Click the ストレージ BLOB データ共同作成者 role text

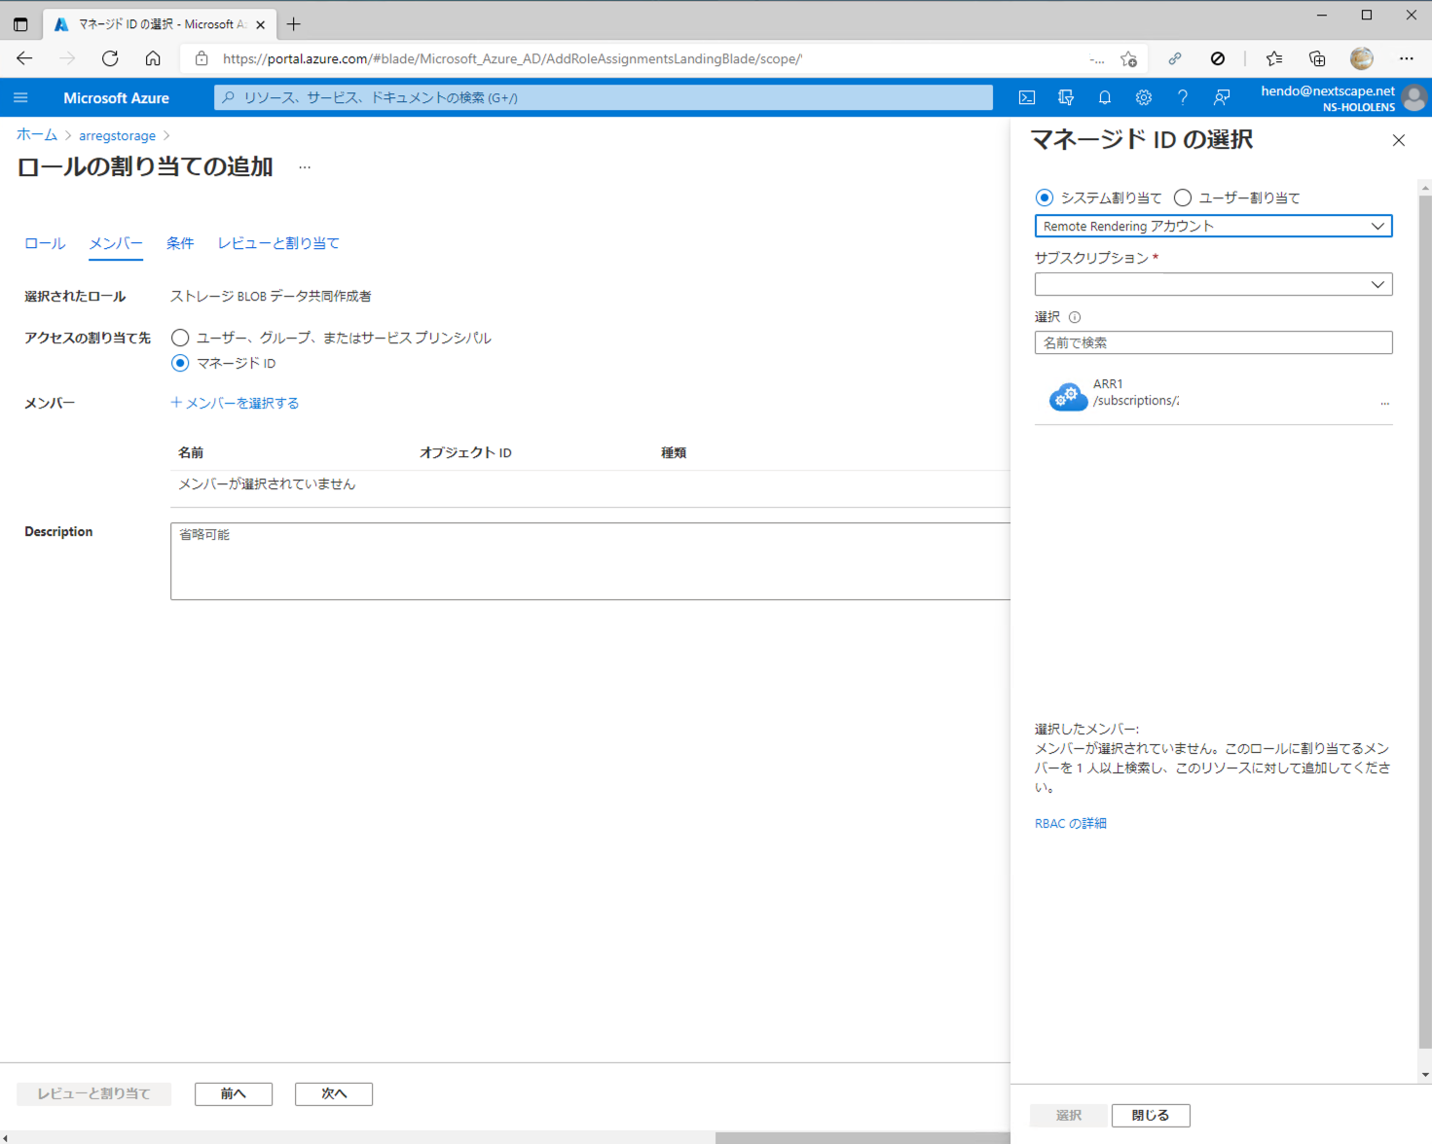pyautogui.click(x=271, y=296)
